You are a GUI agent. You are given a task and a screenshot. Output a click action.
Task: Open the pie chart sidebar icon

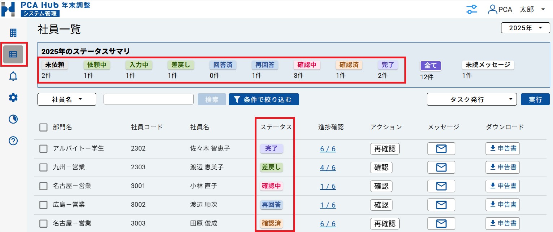coord(13,119)
